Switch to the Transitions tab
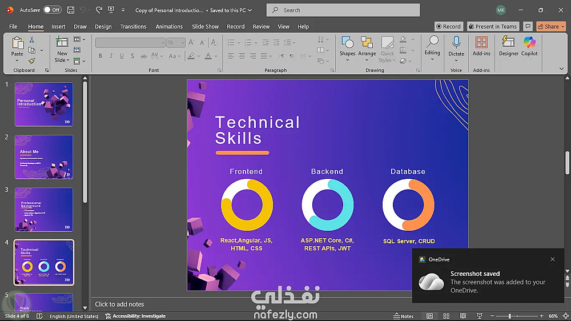The width and height of the screenshot is (571, 321). [133, 26]
